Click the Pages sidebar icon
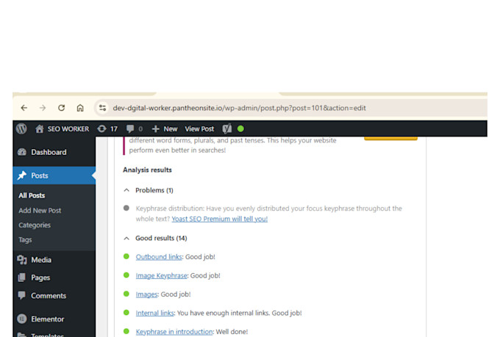The image size is (500, 337). coord(21,278)
